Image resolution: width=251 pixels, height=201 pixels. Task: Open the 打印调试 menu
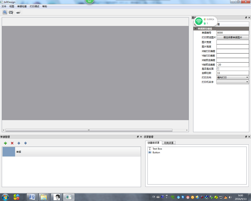click(x=34, y=6)
